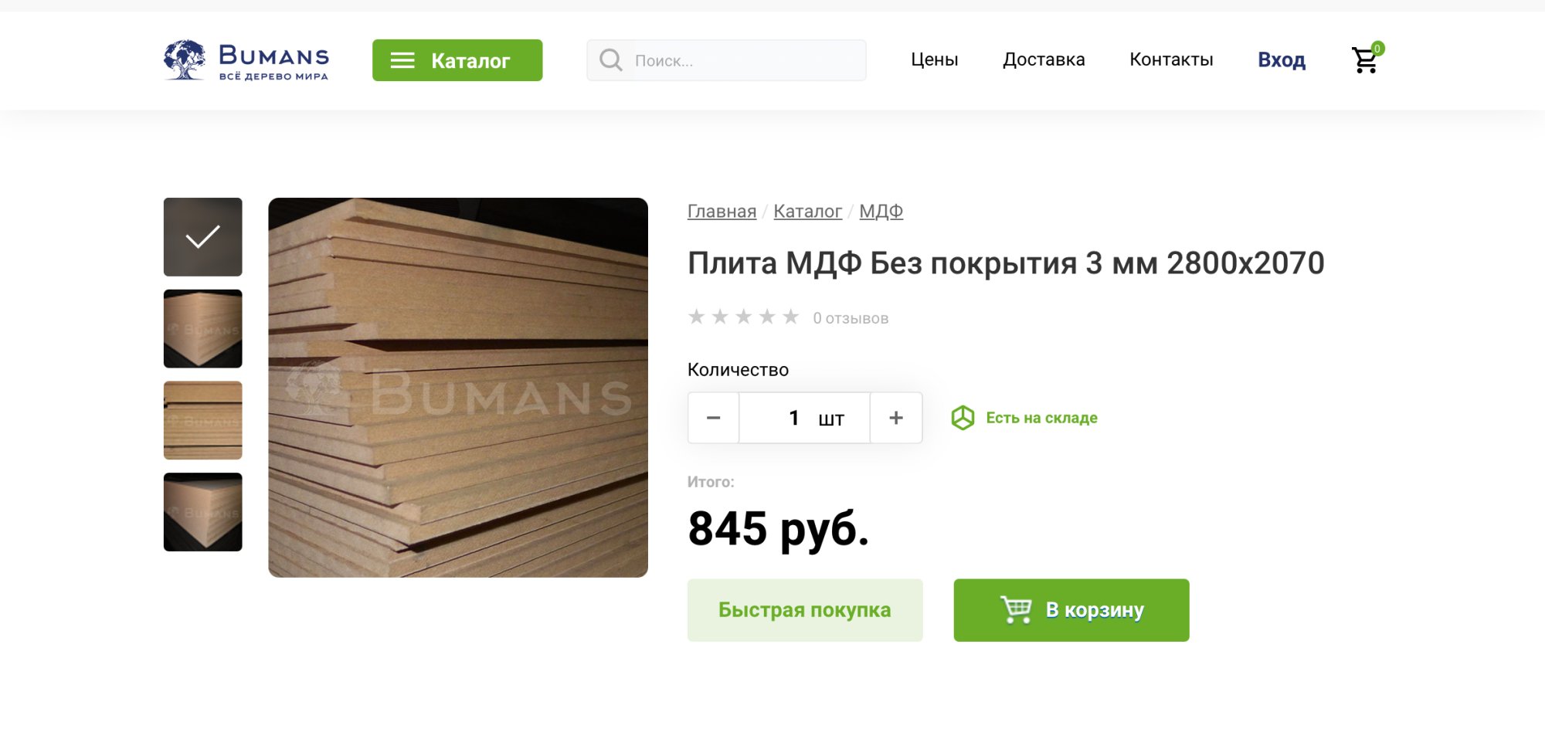Rate the product with the first star
The image size is (1545, 736).
point(696,317)
